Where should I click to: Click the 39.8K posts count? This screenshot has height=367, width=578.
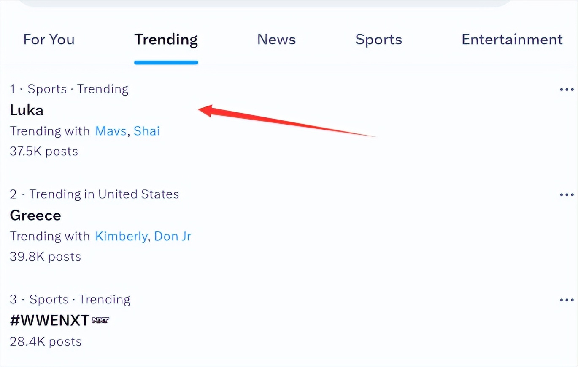[45, 256]
